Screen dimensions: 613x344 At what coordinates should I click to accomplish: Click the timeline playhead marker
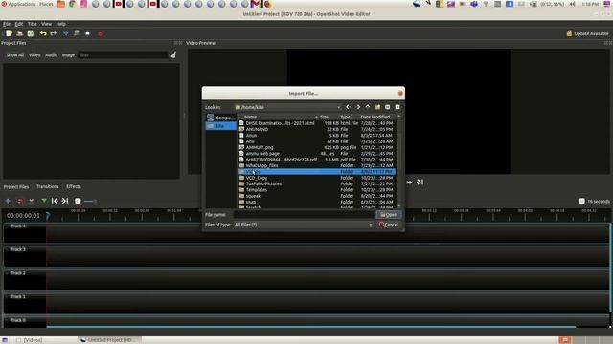48,215
